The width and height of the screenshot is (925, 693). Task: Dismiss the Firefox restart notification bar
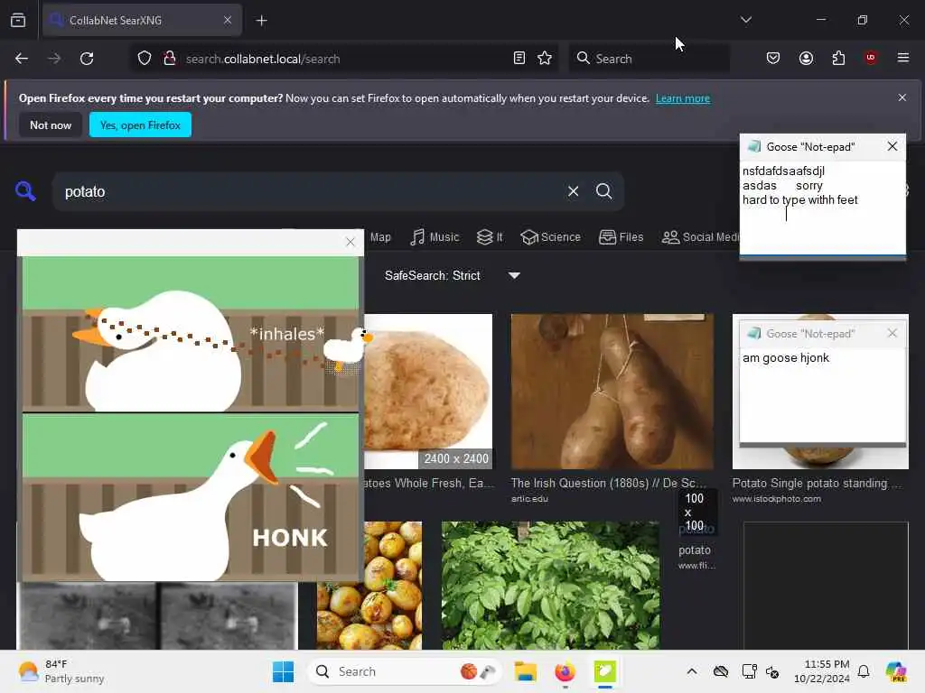tap(902, 97)
